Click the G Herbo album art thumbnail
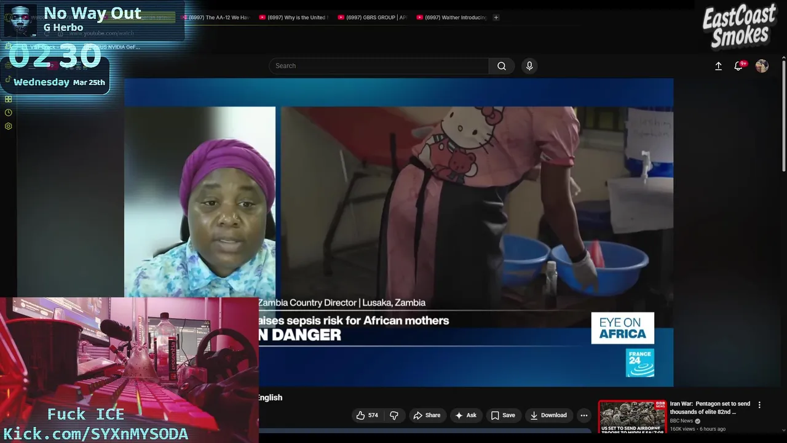 20,20
